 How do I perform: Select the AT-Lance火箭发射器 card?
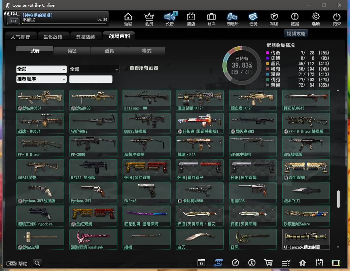306,239
